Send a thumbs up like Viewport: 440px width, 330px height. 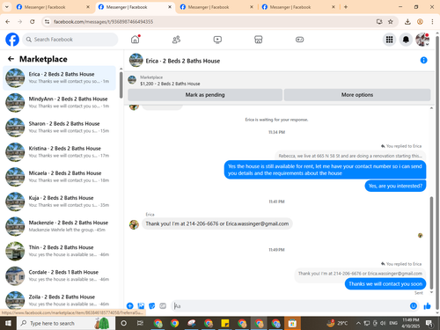coord(427,306)
